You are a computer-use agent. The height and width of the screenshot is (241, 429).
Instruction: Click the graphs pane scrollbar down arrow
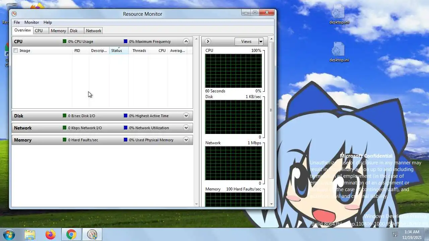[271, 204]
